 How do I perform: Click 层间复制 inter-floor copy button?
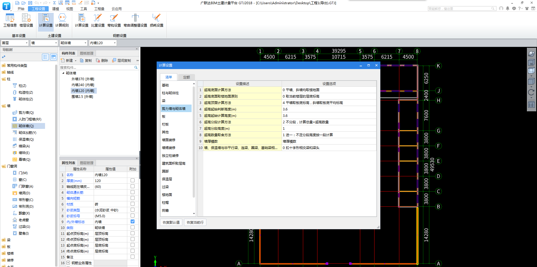click(x=122, y=60)
